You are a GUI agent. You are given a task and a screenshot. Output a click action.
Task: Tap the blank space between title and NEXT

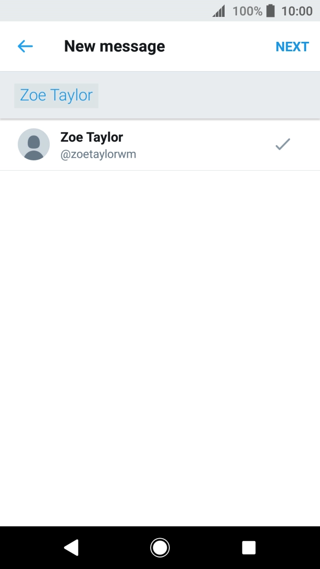point(219,46)
